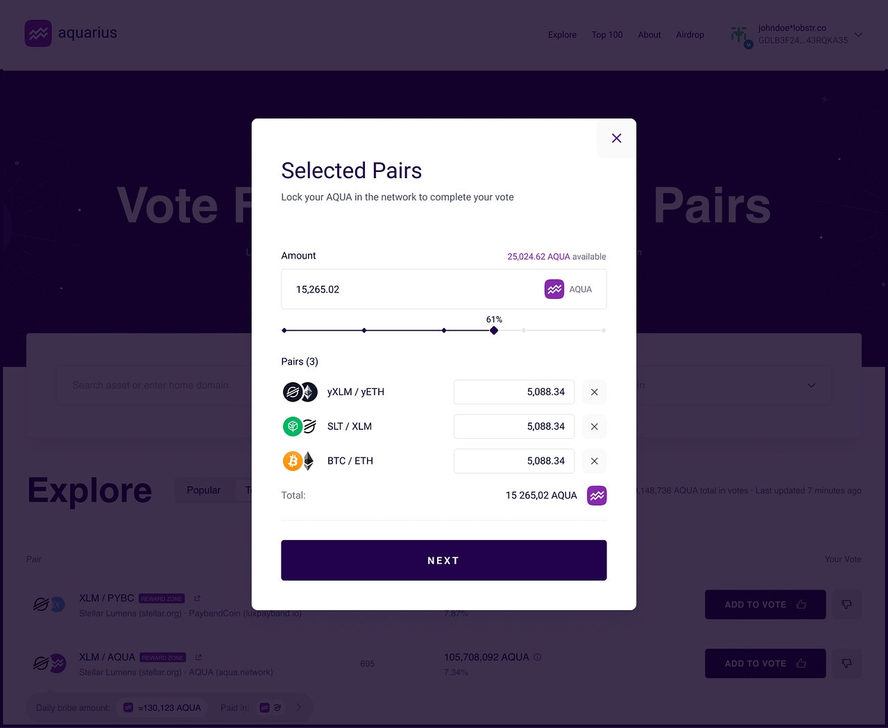Remove the BTC / ETH pair

pos(594,461)
